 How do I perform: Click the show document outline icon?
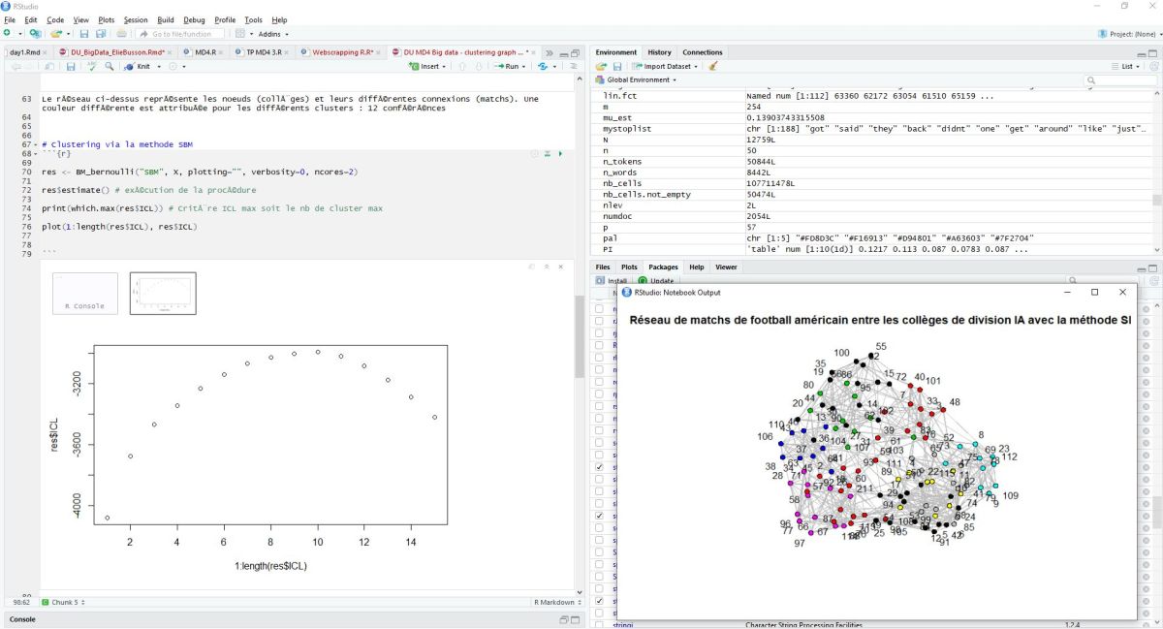click(573, 67)
